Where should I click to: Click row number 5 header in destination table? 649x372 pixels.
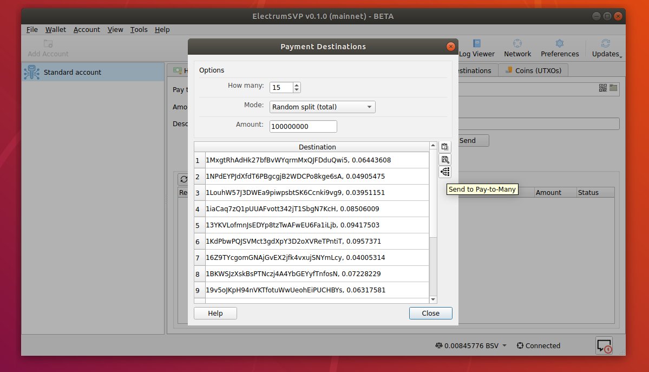point(200,225)
